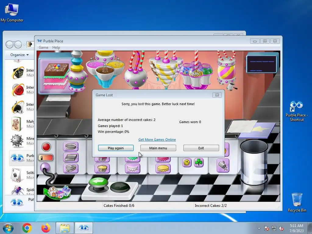
Task: Select the smiley face decoration button
Action: [187, 163]
